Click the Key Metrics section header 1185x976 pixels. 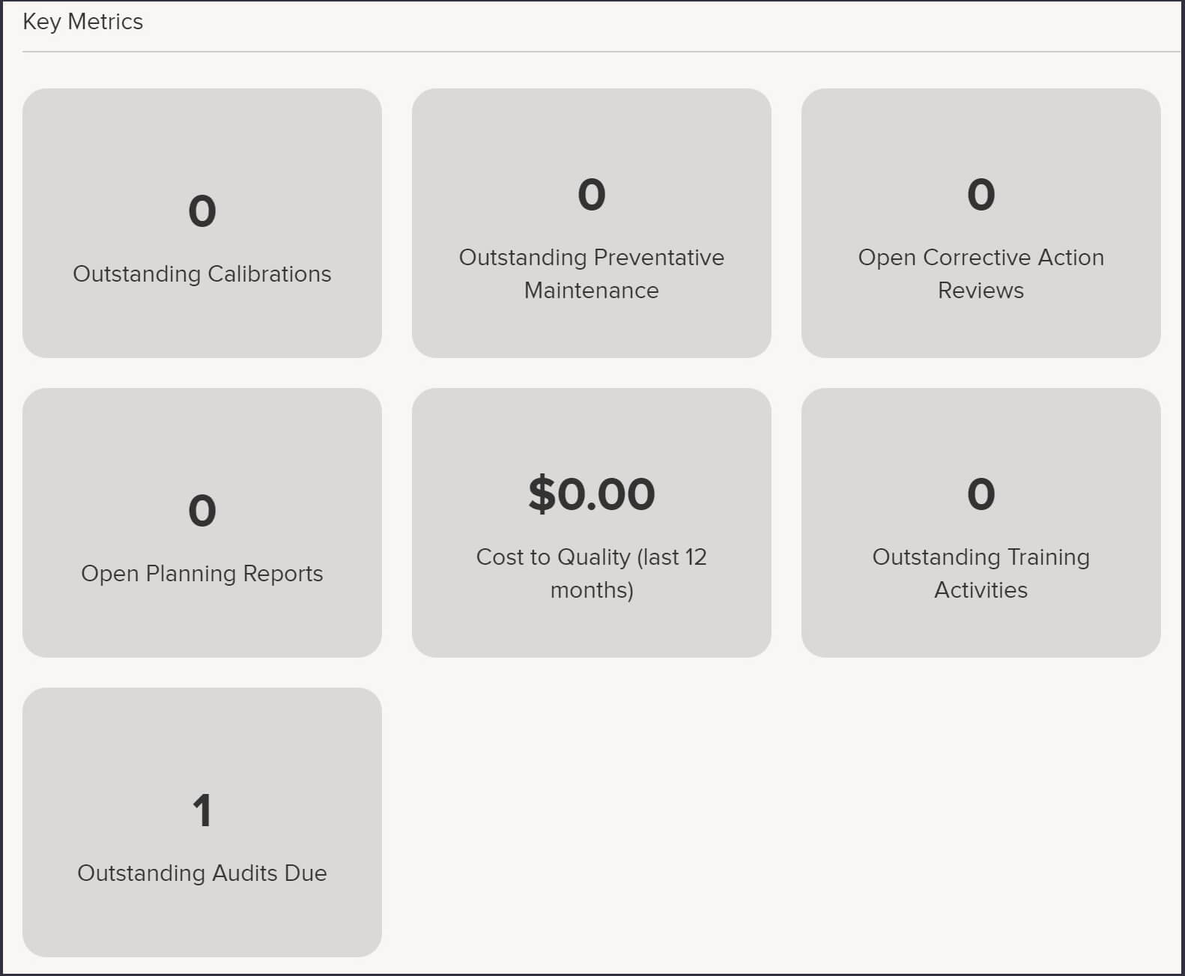click(x=83, y=22)
